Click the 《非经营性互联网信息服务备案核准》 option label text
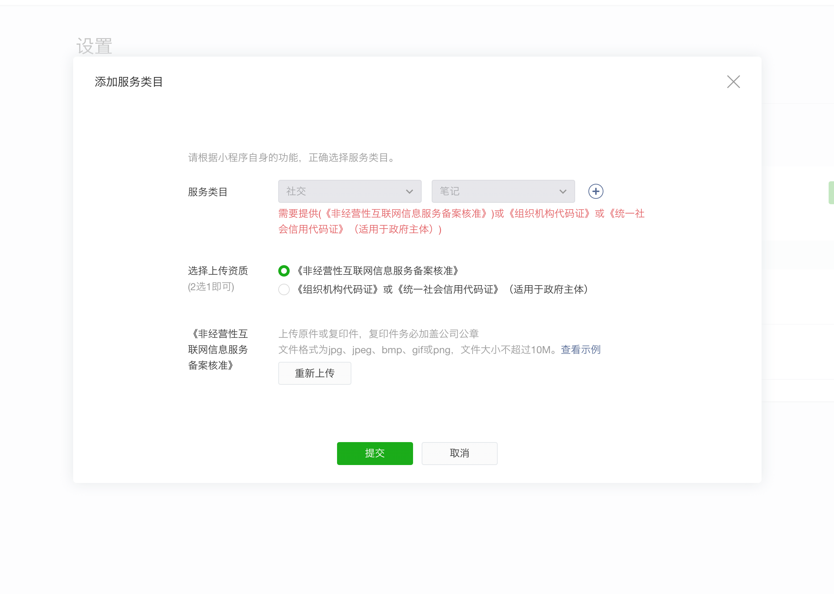This screenshot has height=594, width=834. pyautogui.click(x=377, y=271)
